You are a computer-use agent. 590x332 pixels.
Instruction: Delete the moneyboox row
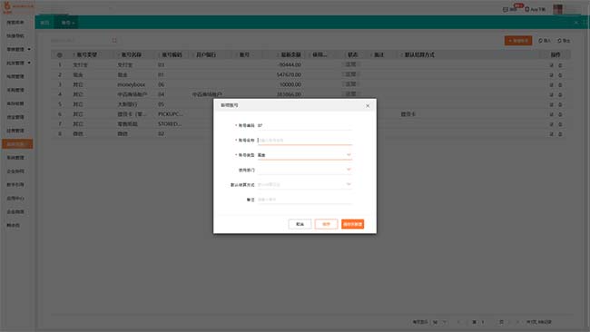coord(560,85)
